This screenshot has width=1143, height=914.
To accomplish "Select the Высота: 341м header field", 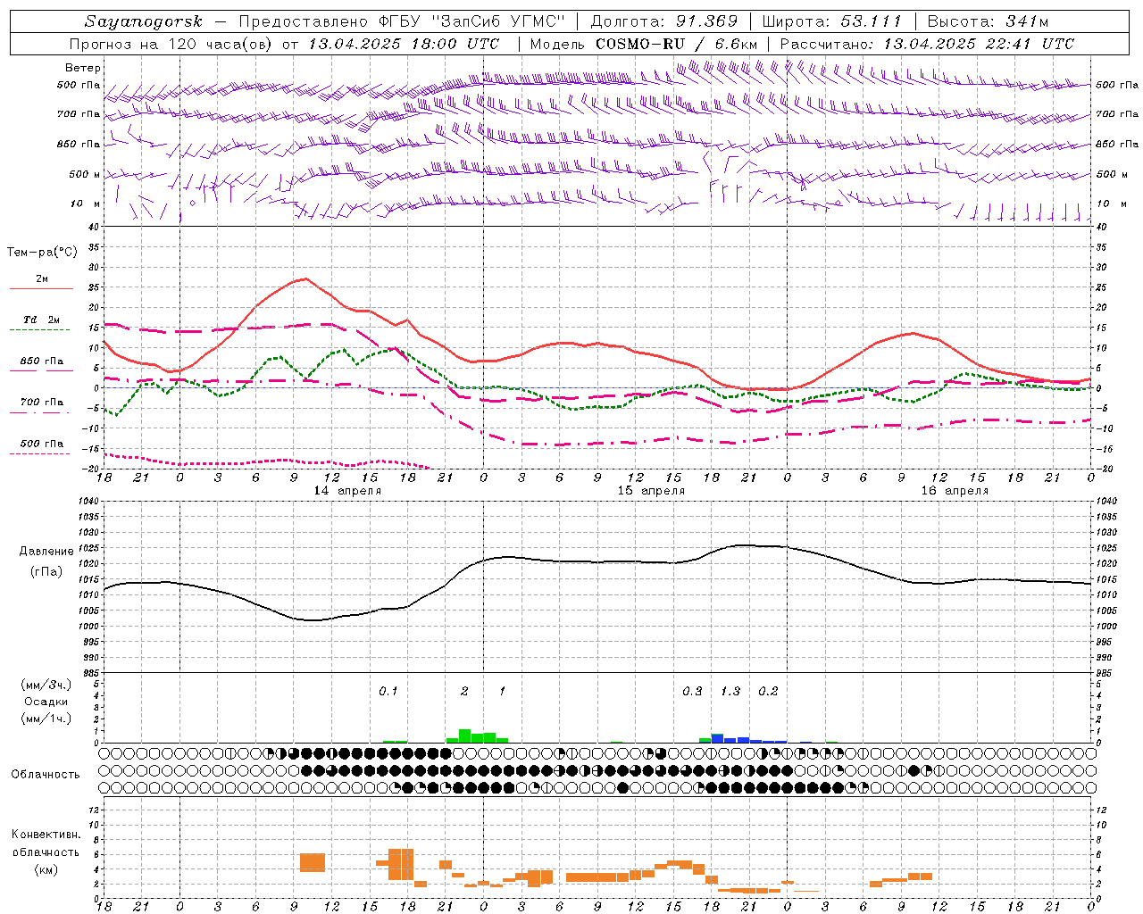I will 988,21.
